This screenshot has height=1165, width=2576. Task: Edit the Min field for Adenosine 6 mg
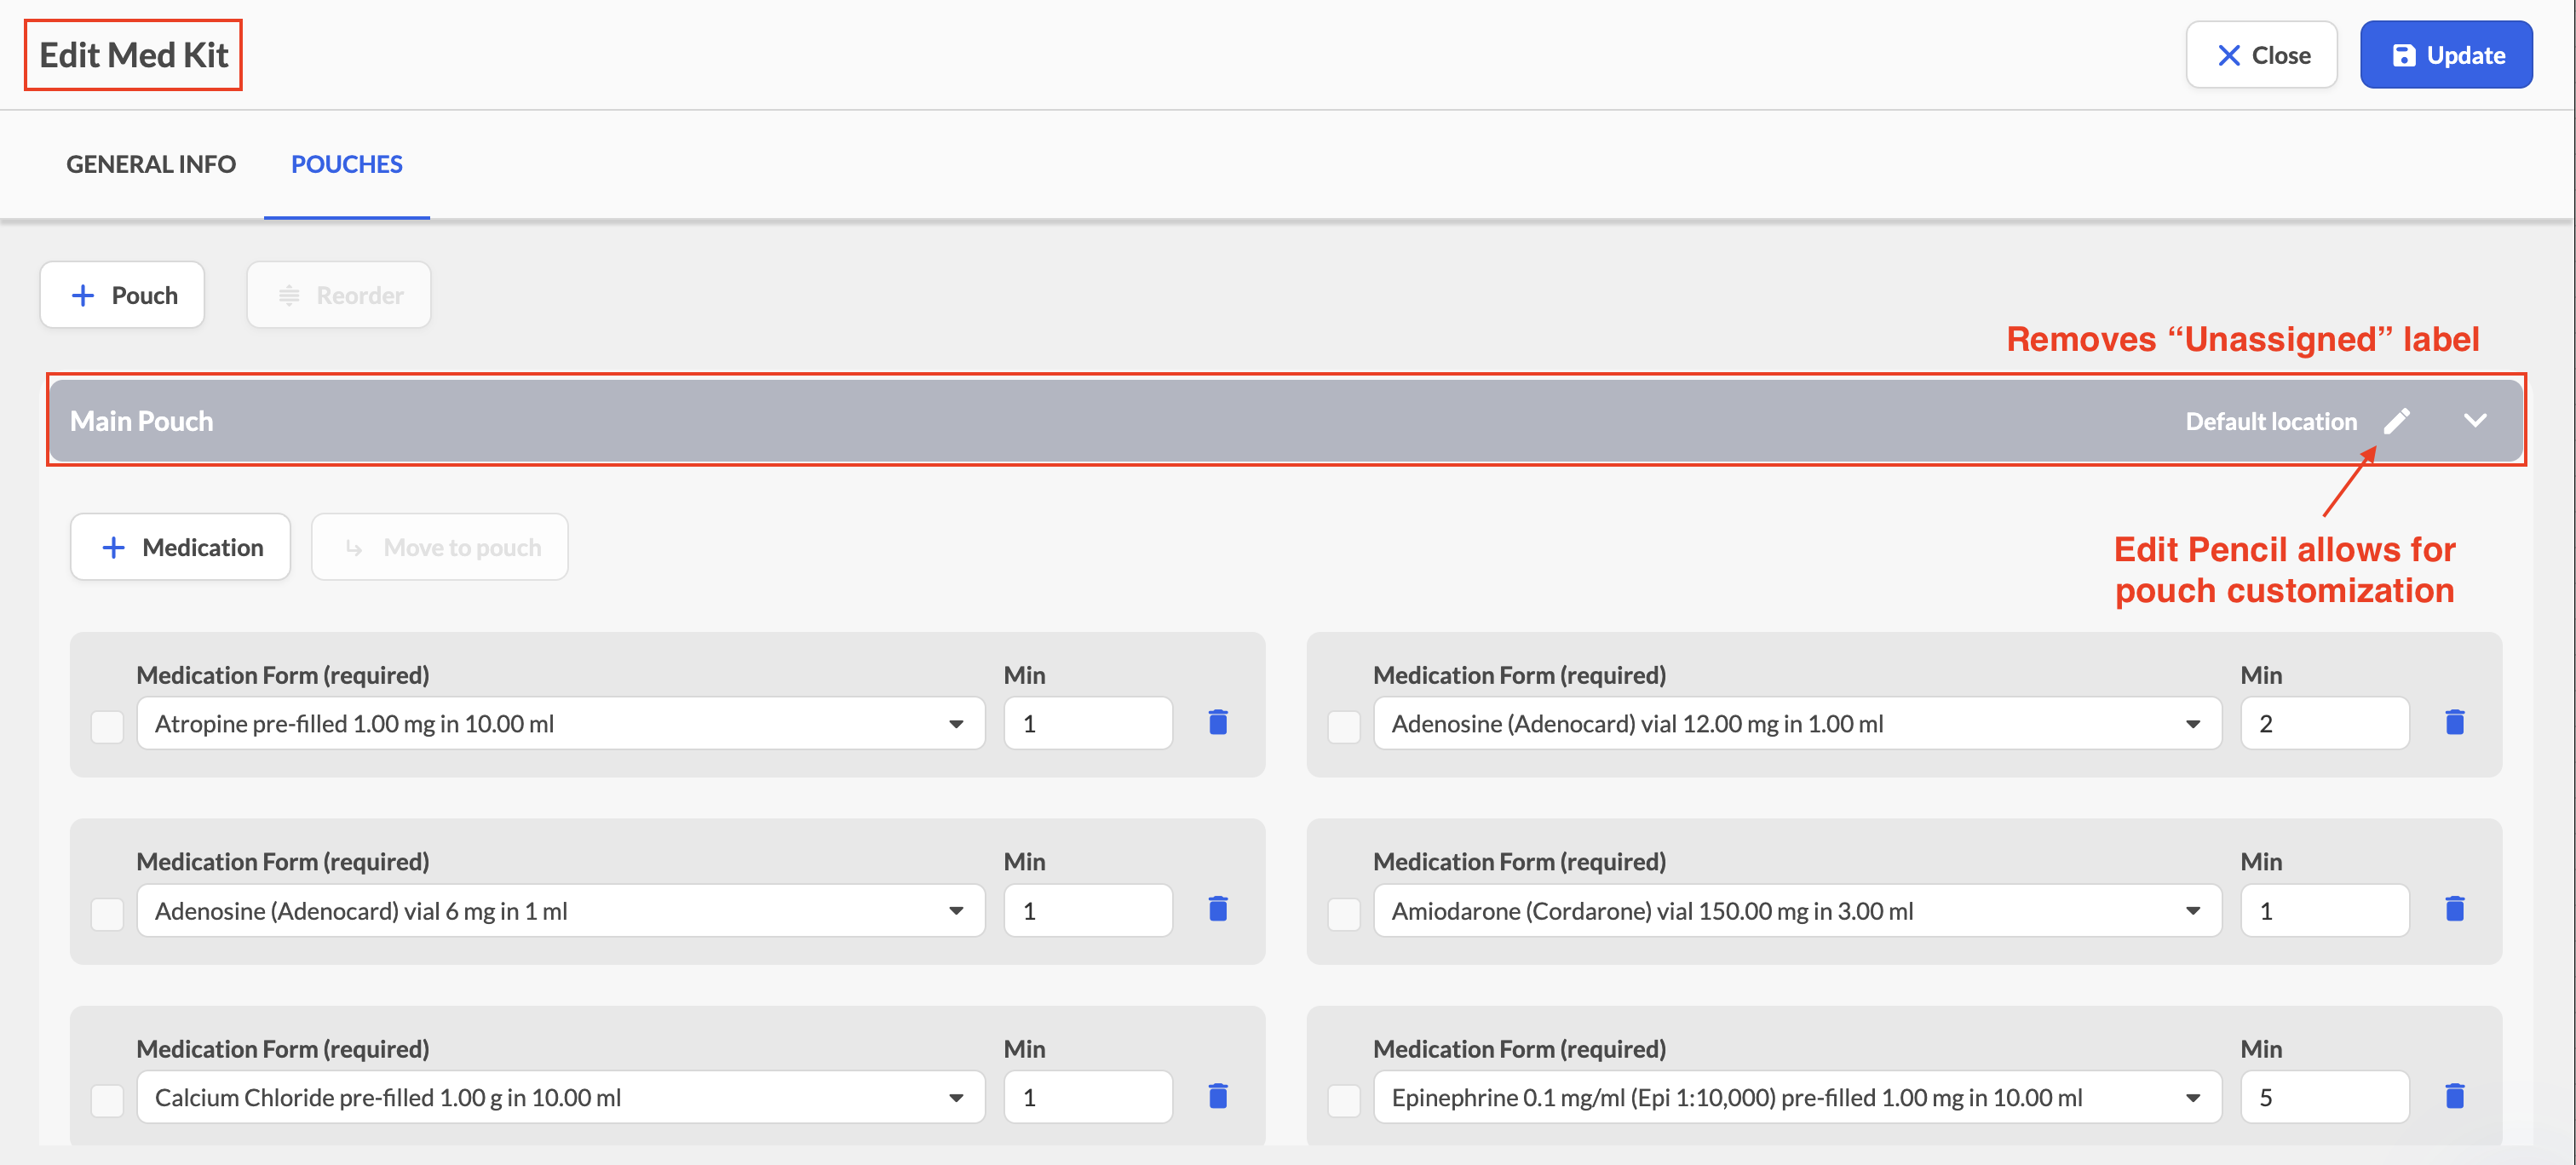coord(1088,910)
